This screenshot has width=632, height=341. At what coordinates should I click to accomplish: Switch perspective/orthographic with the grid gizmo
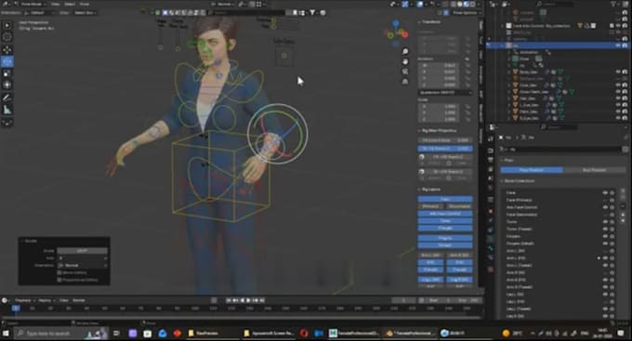tap(405, 82)
